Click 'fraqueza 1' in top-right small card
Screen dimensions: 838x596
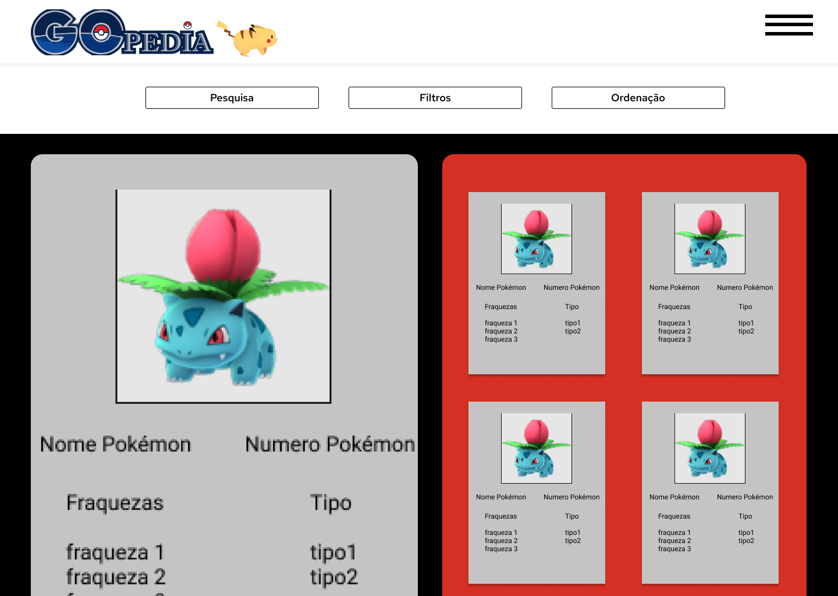pos(674,323)
